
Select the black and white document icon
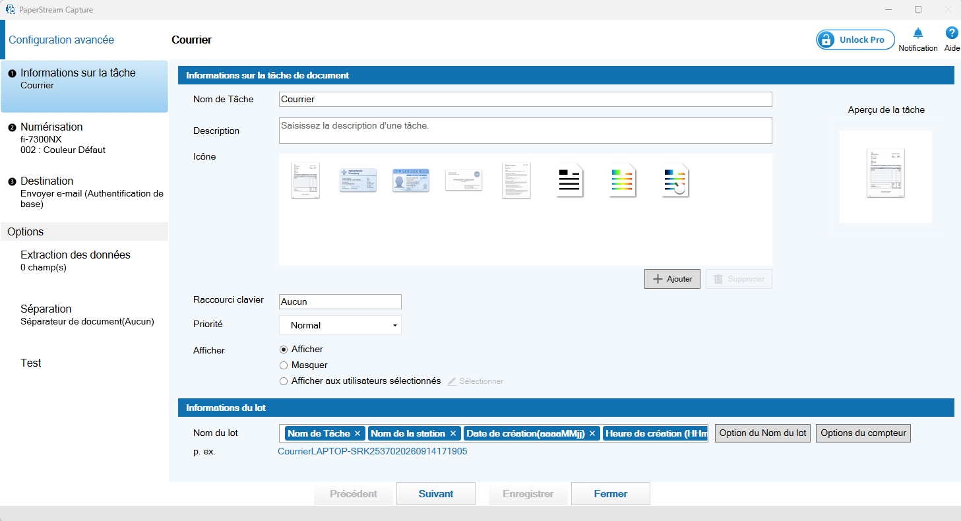(570, 181)
